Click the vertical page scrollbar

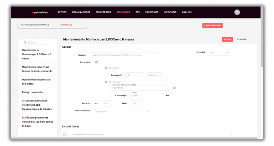[262, 37]
